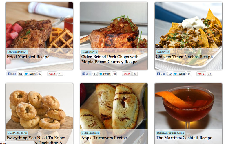Pin the Cider-Brined Pork Chops recipe
Screen dimensions: 226x144
(x=127, y=74)
